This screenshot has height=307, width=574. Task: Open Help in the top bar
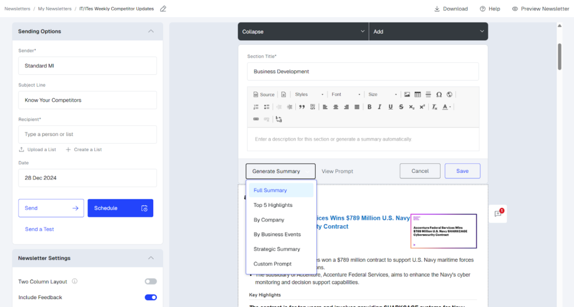coord(490,9)
